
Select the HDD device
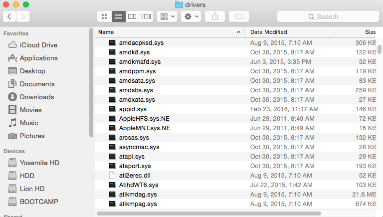tap(21, 176)
